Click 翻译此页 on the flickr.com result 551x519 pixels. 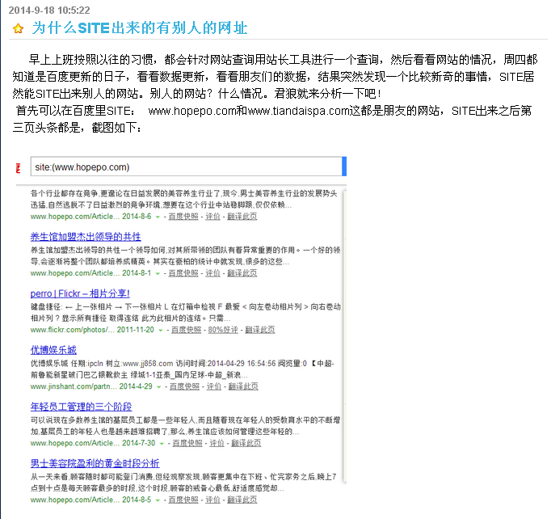tap(260, 330)
